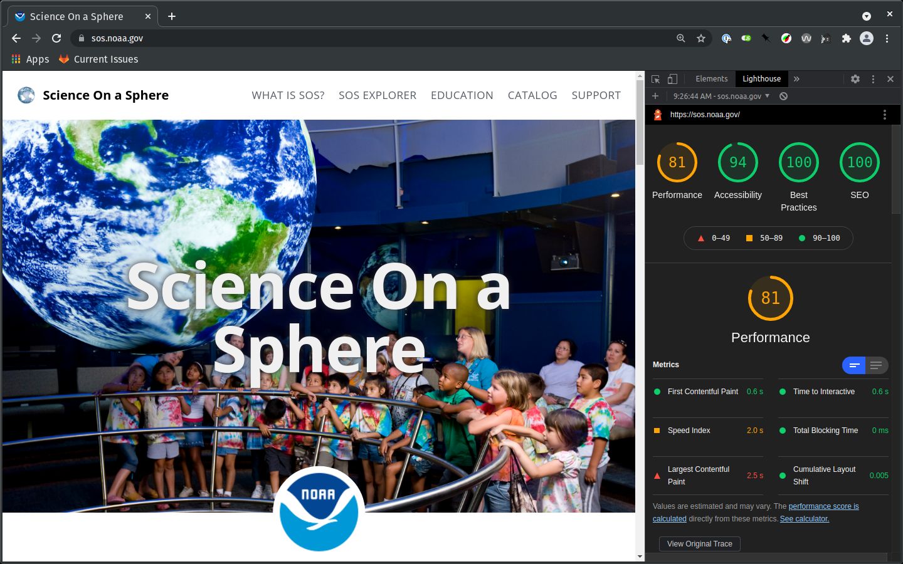Click the page's vertical scrollbar thumb
Viewport: 903px width, 564px height.
(x=640, y=122)
